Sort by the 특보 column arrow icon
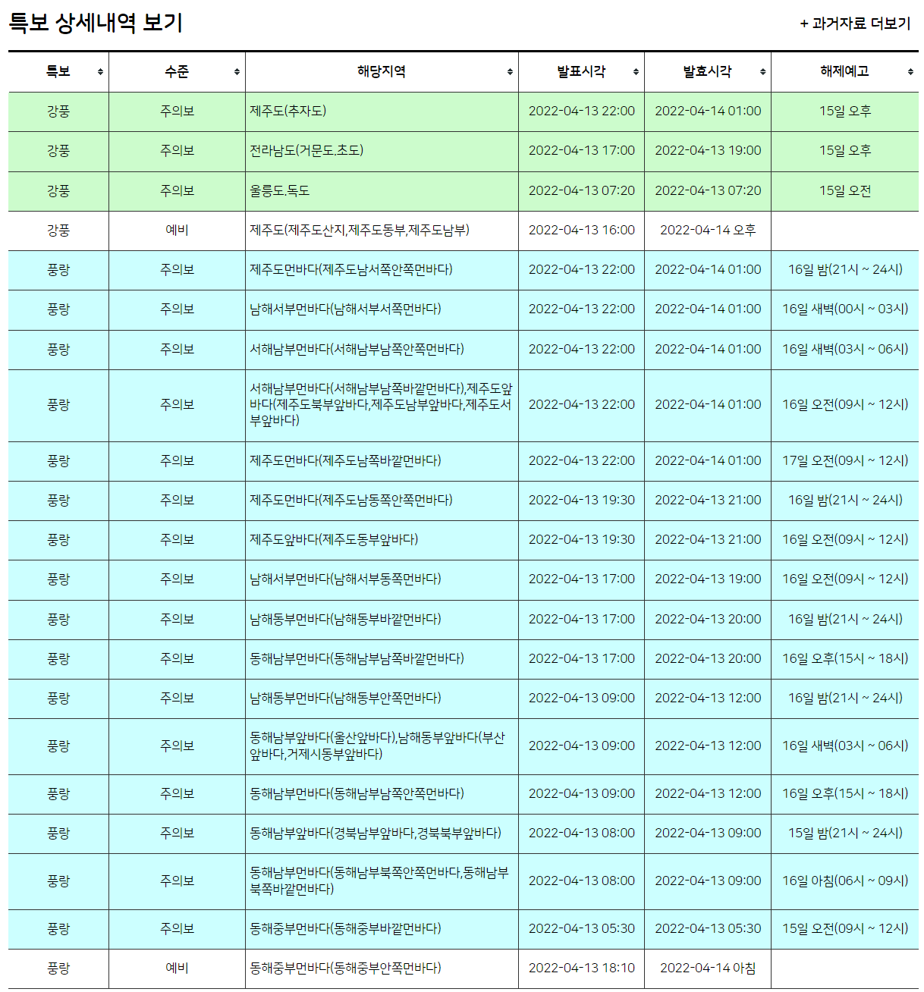 100,72
